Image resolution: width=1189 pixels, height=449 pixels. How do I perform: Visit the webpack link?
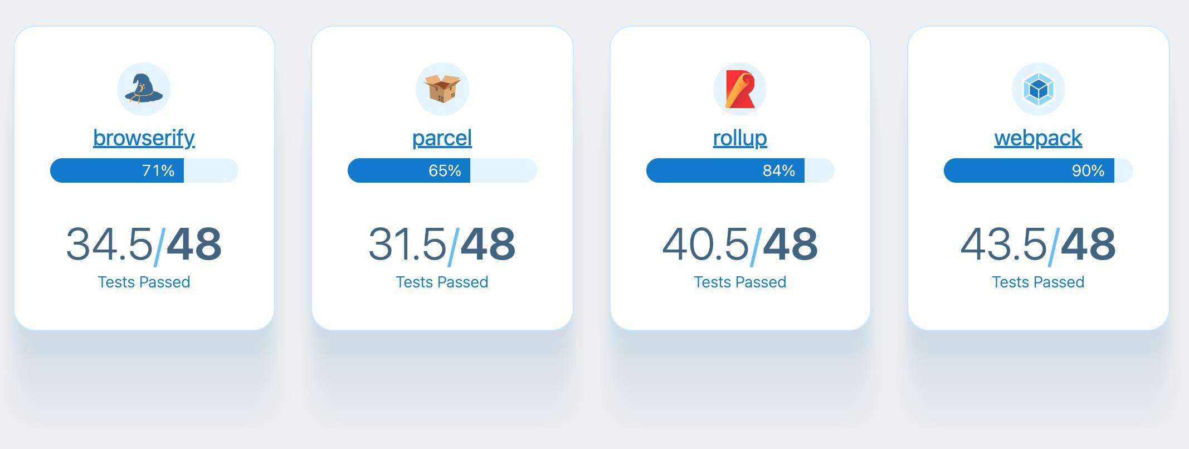click(1039, 138)
